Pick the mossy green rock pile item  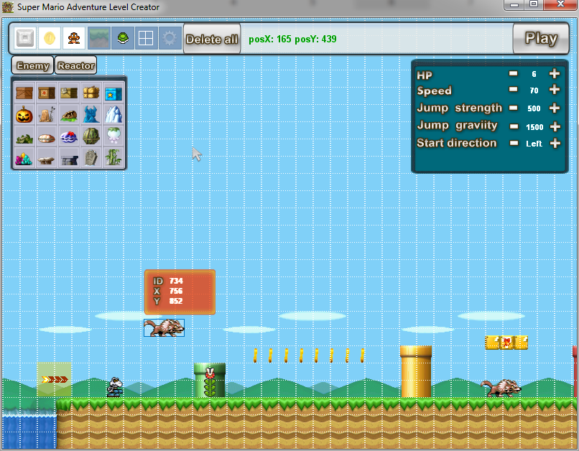click(x=24, y=137)
